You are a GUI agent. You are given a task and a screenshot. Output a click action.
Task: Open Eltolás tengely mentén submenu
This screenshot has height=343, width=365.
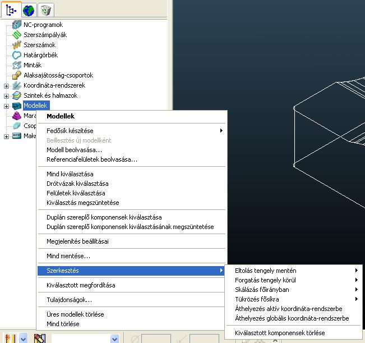click(294, 271)
